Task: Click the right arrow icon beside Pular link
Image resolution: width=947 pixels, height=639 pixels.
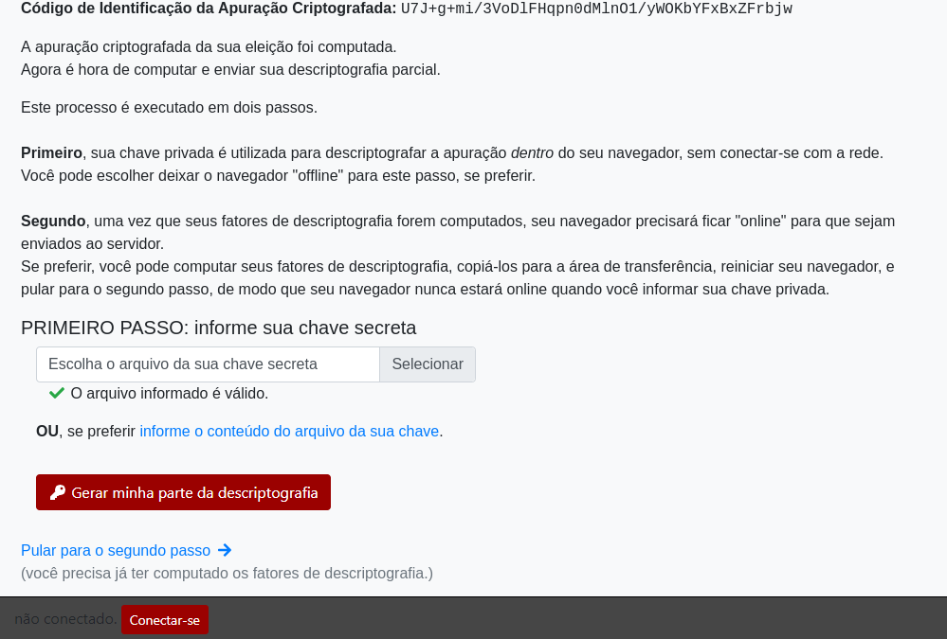Action: 225,550
